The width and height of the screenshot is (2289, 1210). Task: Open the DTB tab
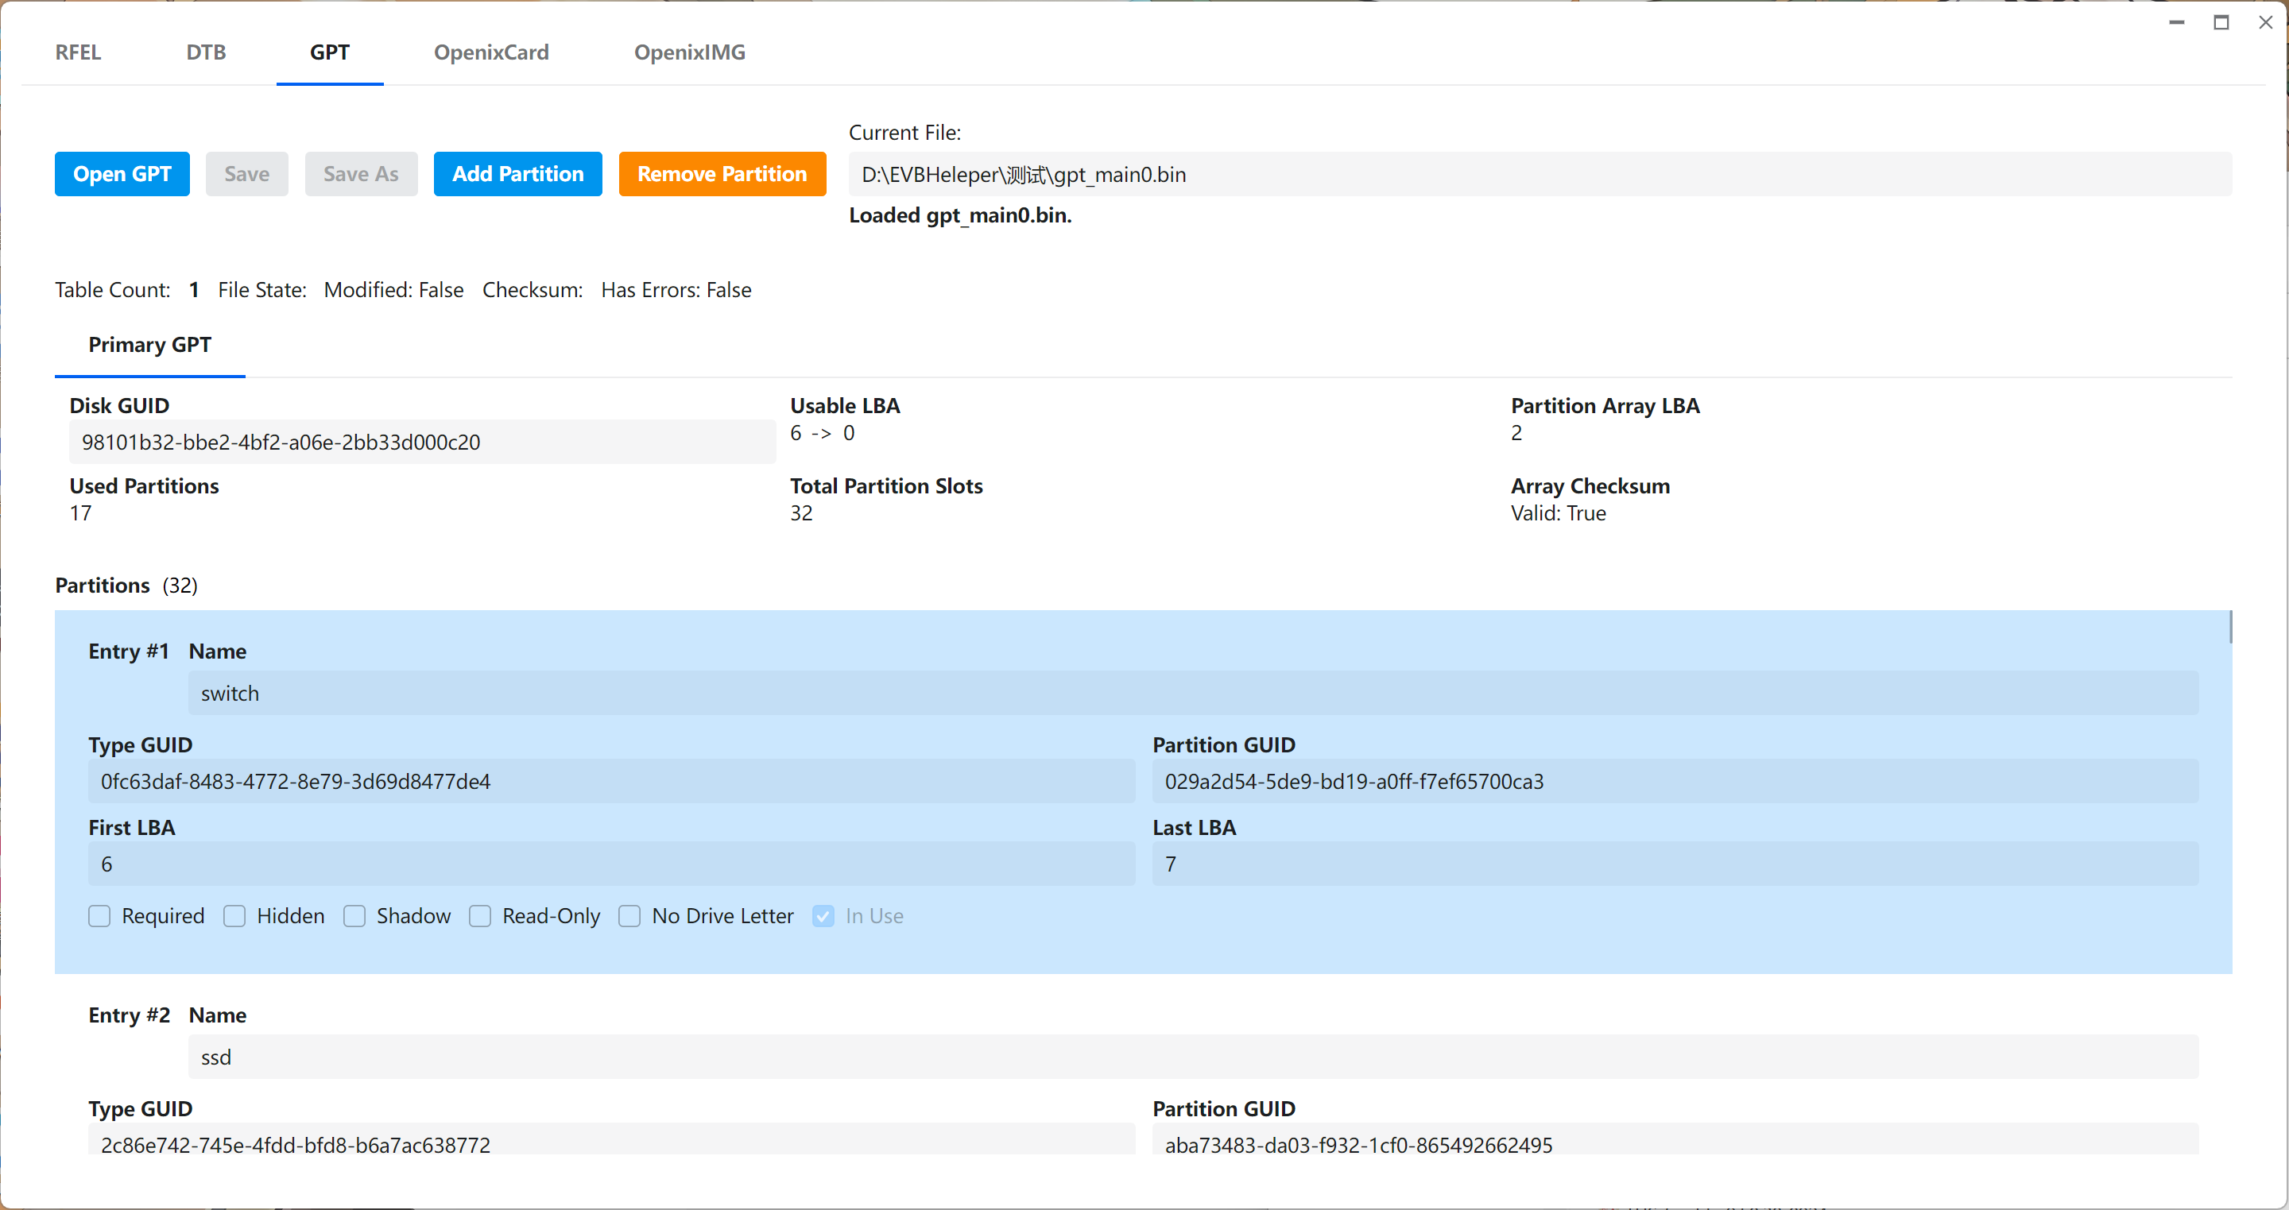[206, 52]
